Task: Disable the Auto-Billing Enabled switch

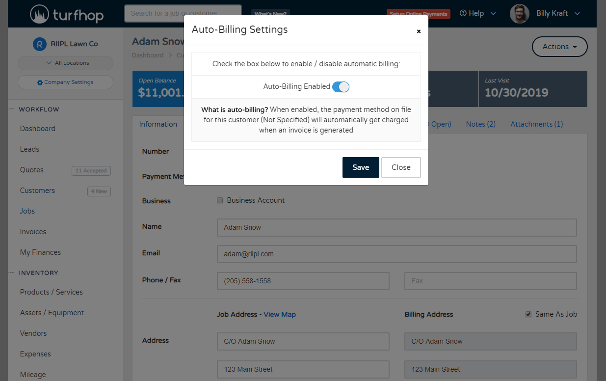Action: [341, 87]
